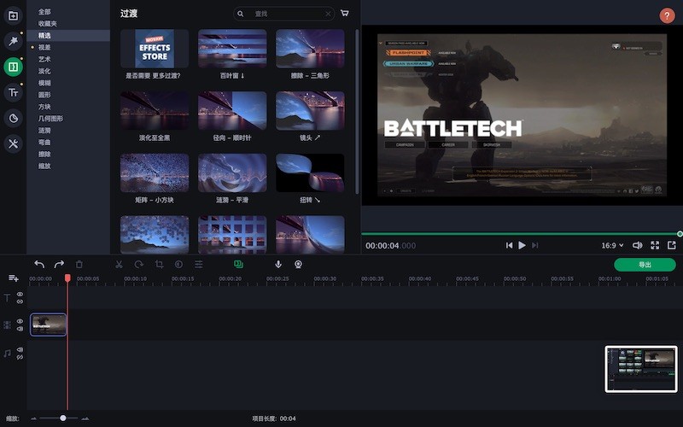Play the preview video

point(522,245)
